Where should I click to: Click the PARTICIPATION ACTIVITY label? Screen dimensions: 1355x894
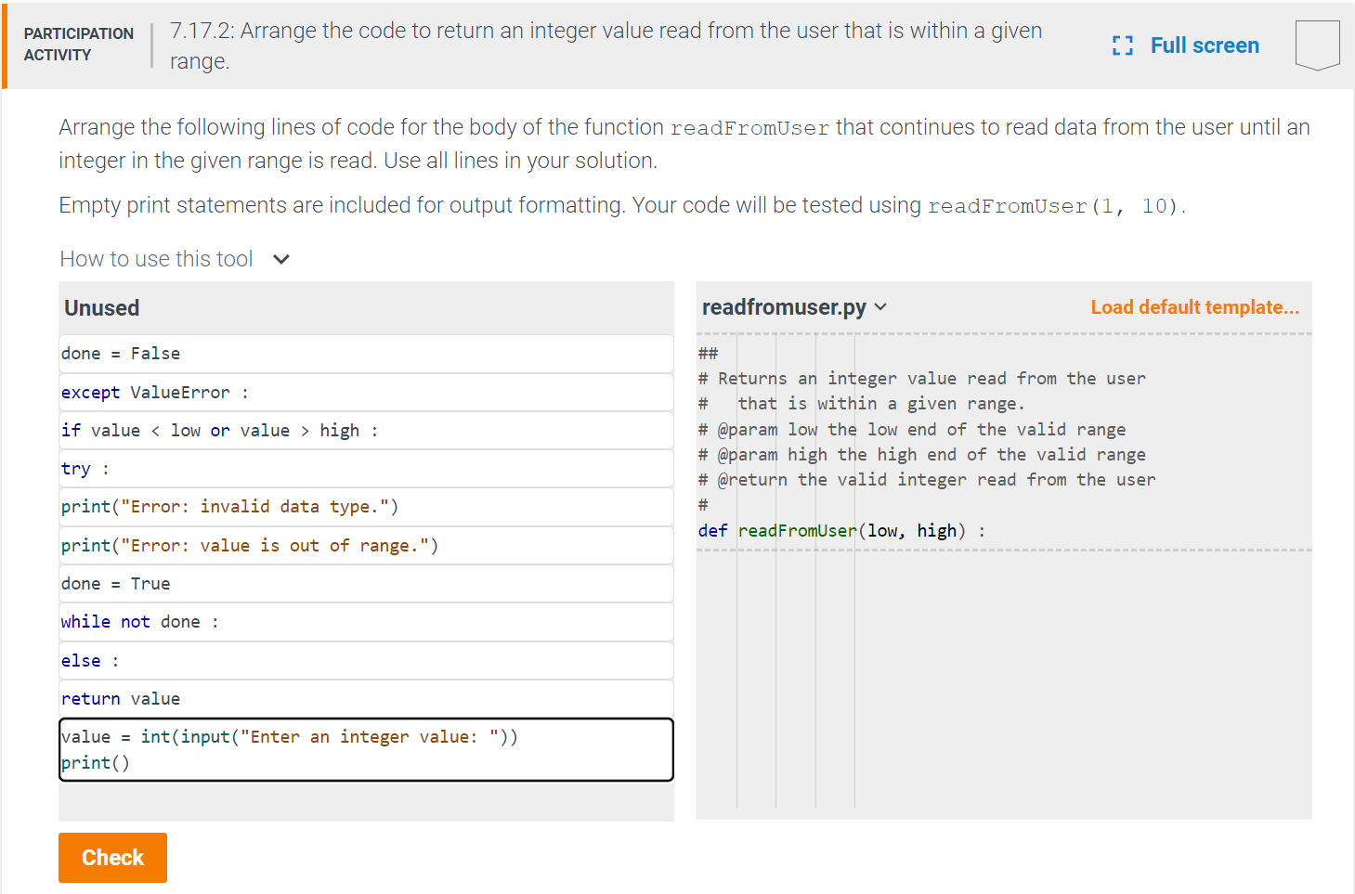pyautogui.click(x=79, y=45)
